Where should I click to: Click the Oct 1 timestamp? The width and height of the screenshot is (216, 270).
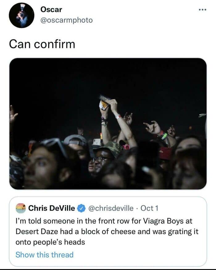149,208
